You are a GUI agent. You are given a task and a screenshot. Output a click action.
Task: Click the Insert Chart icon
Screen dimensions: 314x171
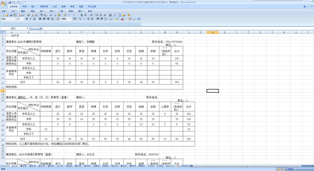click(110, 15)
